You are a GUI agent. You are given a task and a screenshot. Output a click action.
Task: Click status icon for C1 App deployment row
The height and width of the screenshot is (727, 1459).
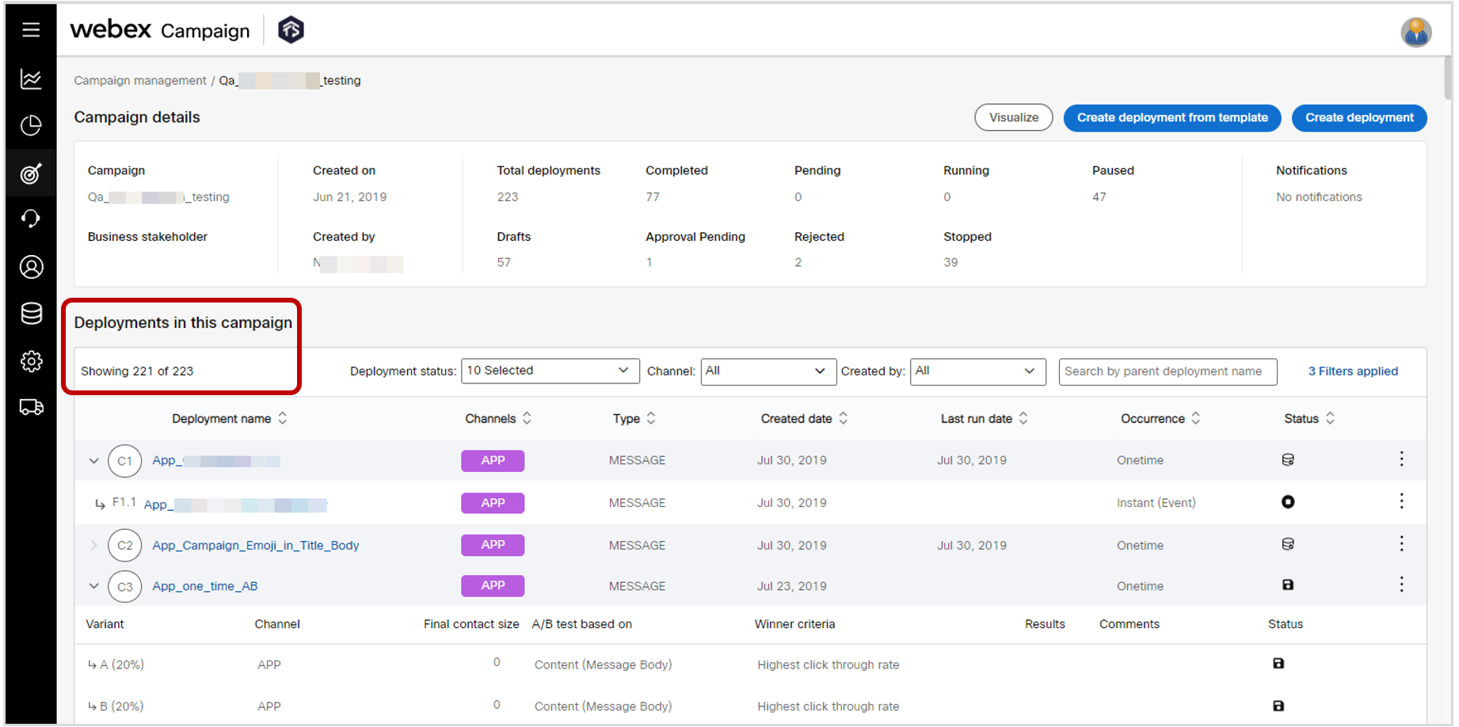point(1288,459)
